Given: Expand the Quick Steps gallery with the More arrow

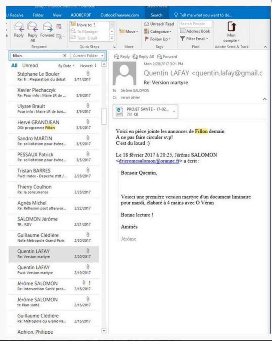Looking at the screenshot, I should click(112, 38).
